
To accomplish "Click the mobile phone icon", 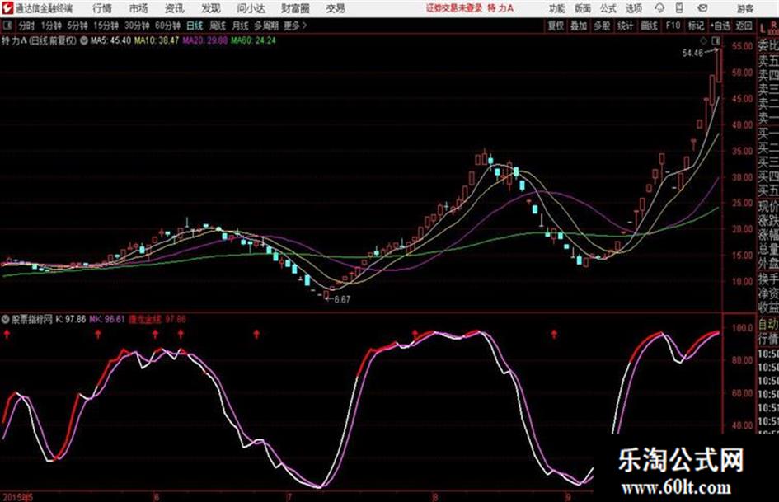I will point(679,8).
